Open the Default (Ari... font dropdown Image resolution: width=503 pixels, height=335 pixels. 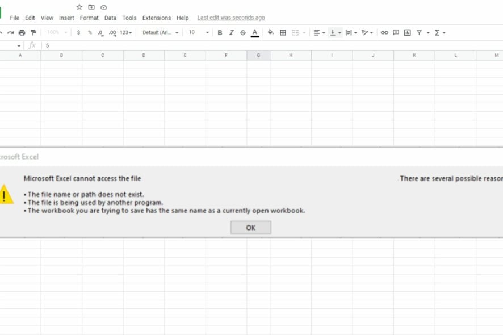(161, 32)
